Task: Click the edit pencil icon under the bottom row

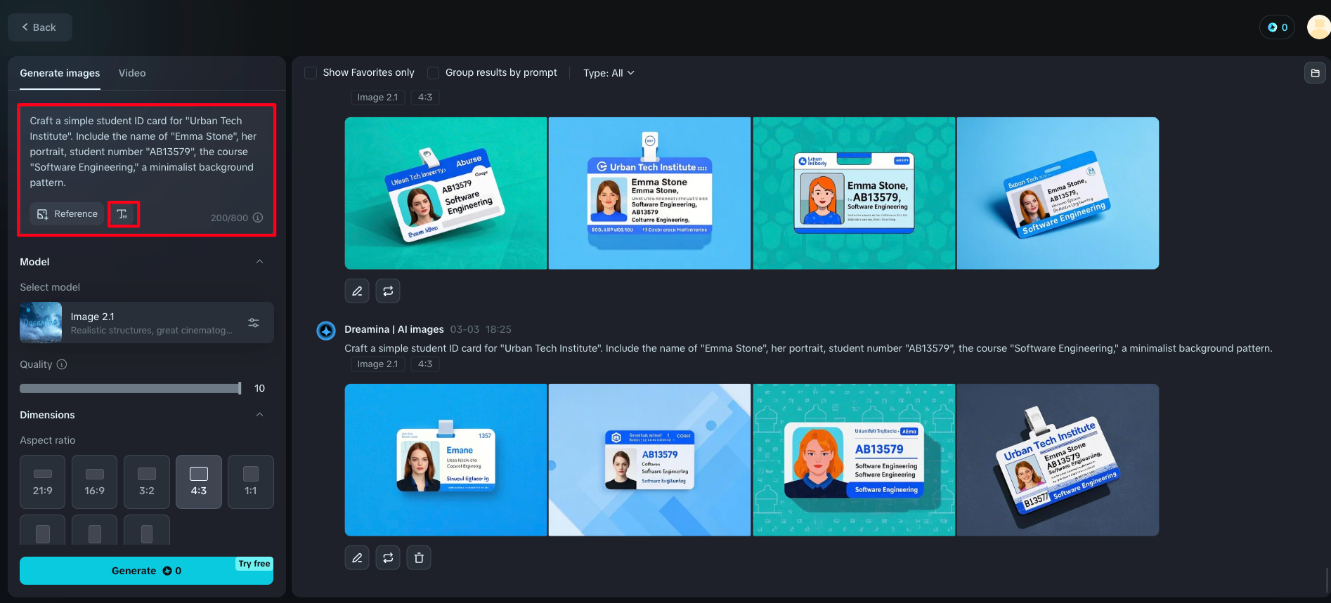Action: (x=357, y=557)
